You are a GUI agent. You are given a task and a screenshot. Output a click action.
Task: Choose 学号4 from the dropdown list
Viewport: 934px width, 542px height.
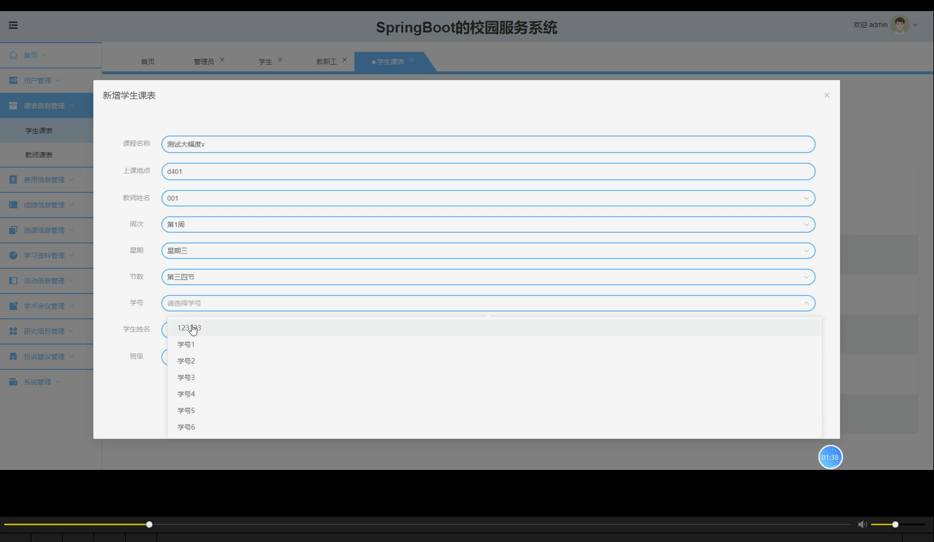point(494,394)
